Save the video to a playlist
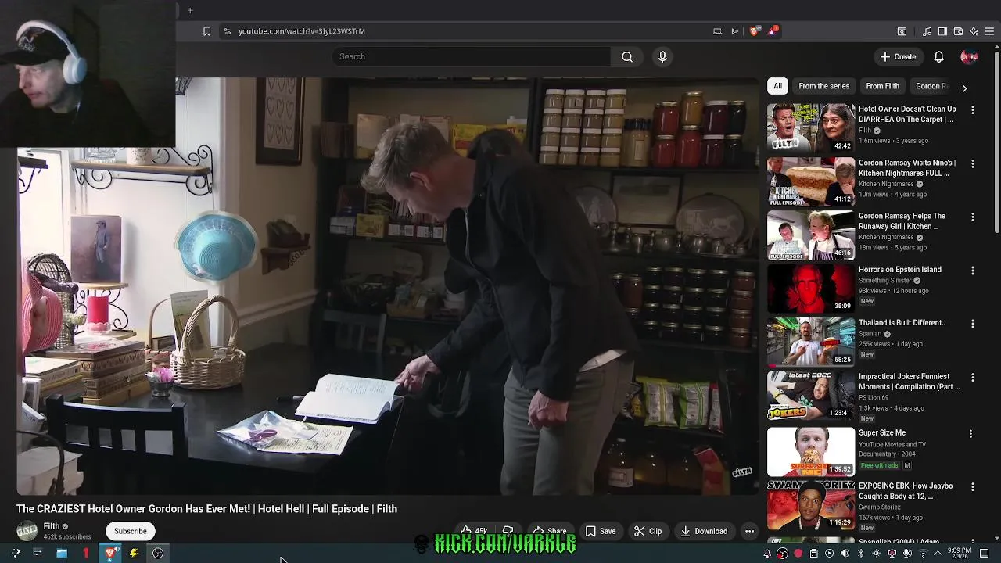Viewport: 1001px width, 563px height. [x=600, y=531]
